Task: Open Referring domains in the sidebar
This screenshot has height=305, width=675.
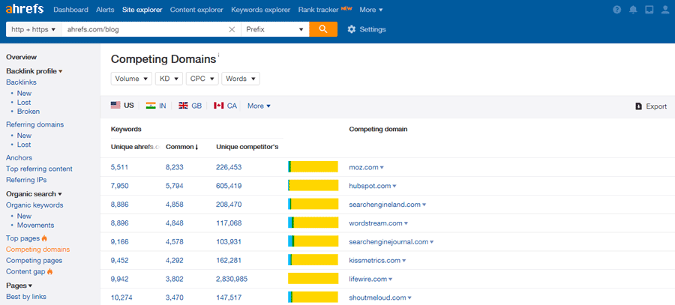Action: click(x=34, y=124)
